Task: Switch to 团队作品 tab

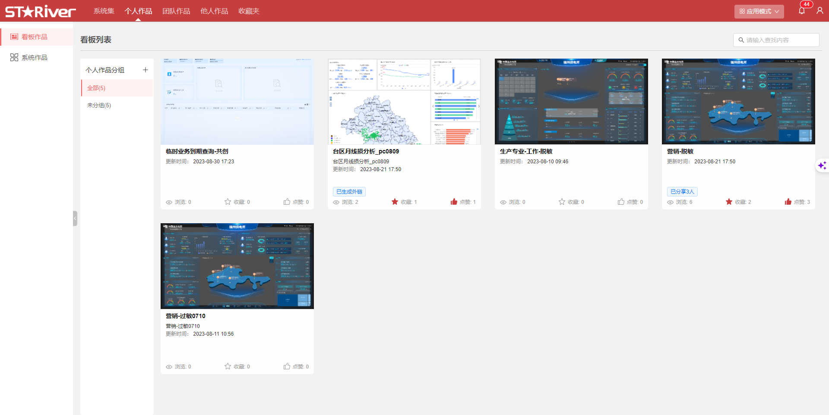Action: pos(176,11)
